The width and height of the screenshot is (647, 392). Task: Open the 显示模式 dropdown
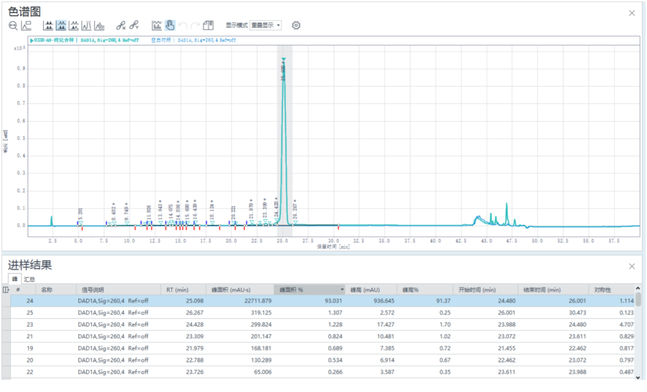(x=266, y=26)
